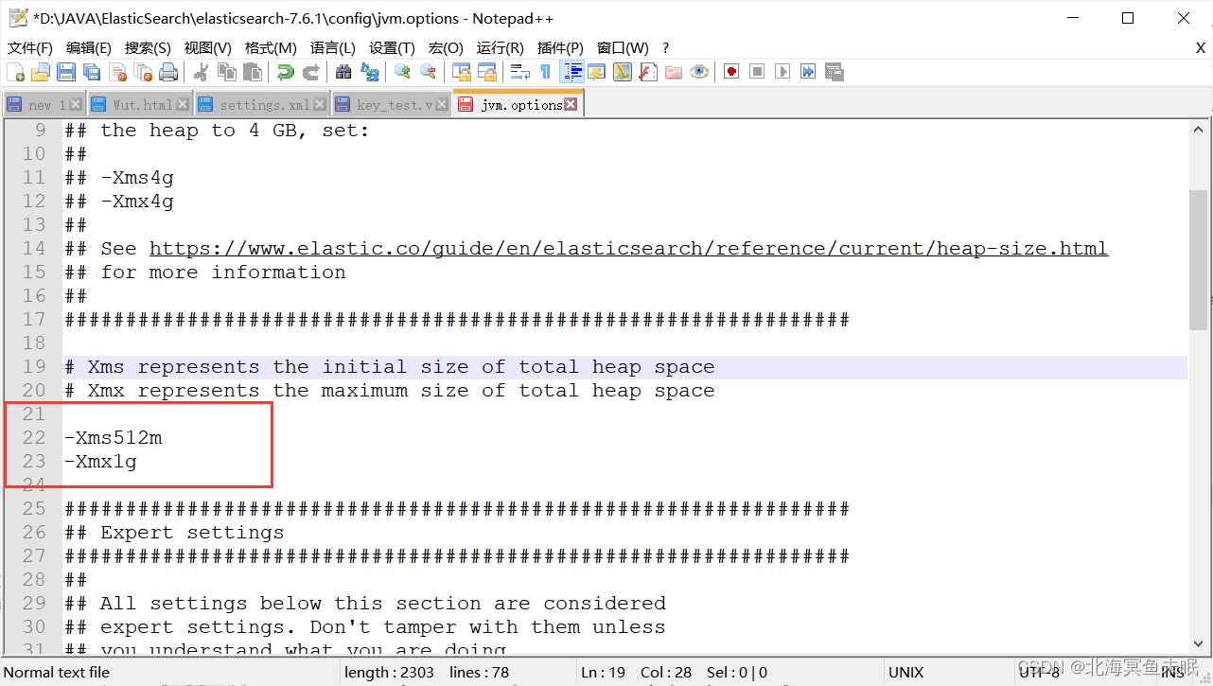This screenshot has height=686, width=1213.
Task: Open the ? help menu
Action: [665, 47]
